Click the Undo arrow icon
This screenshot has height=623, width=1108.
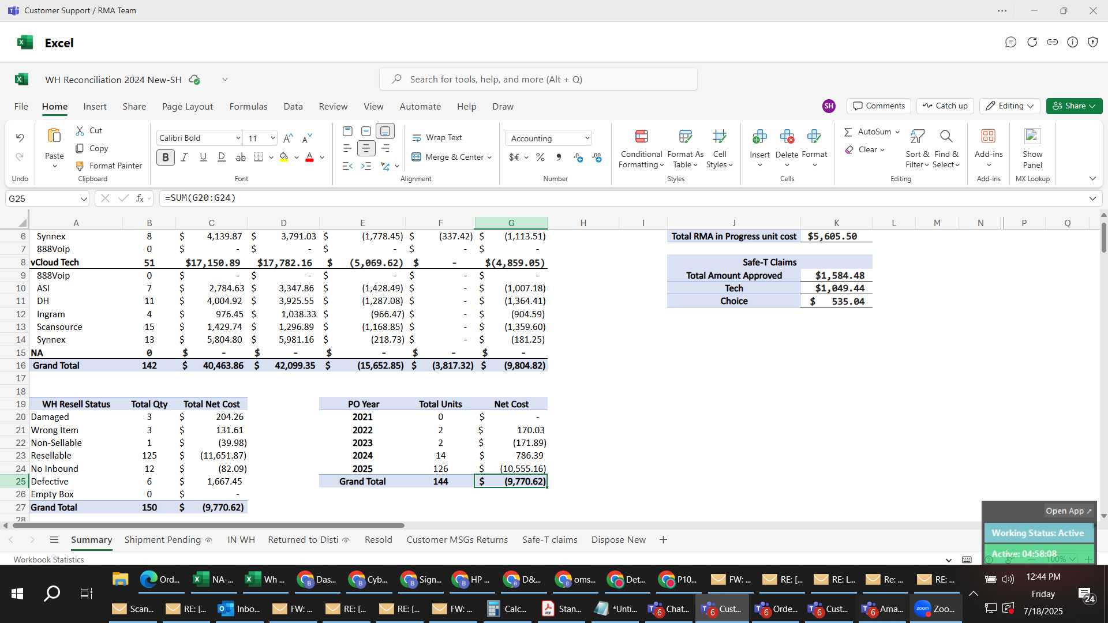click(x=20, y=137)
